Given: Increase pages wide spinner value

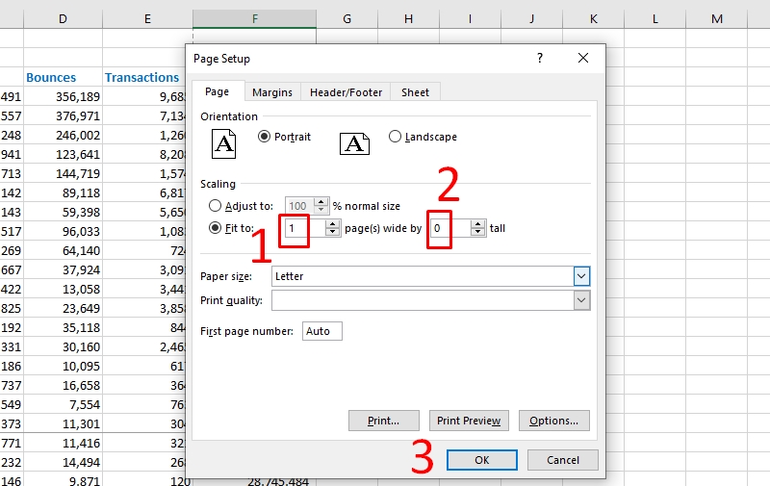Looking at the screenshot, I should (x=333, y=224).
